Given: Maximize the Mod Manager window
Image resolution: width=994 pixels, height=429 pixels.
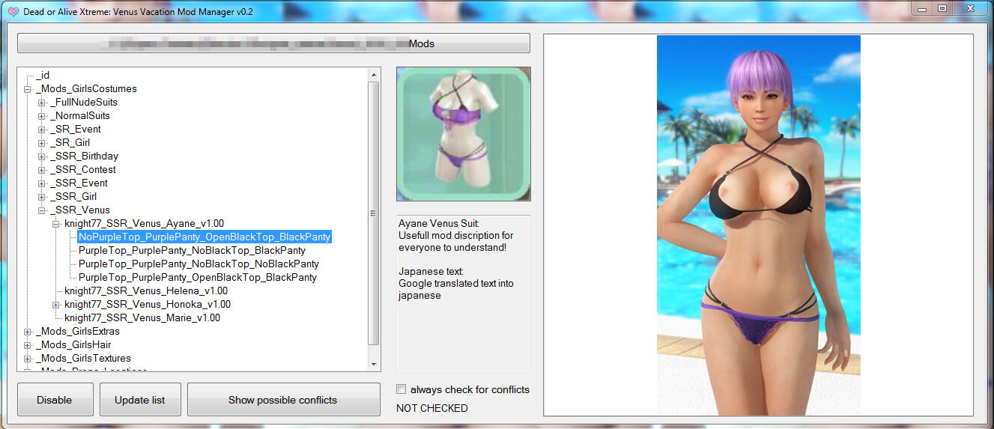Looking at the screenshot, I should point(942,8).
